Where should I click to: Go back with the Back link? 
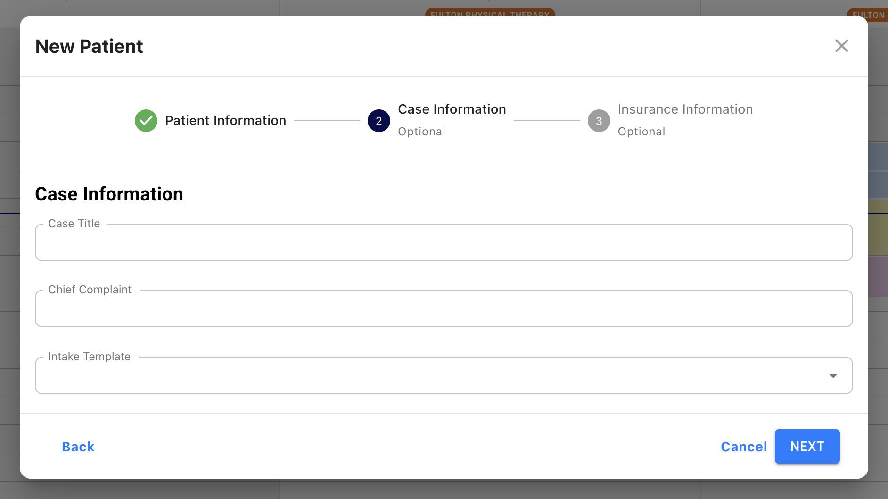[78, 447]
